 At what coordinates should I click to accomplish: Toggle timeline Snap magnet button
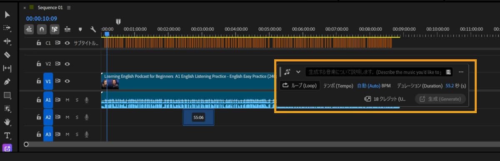point(42,29)
